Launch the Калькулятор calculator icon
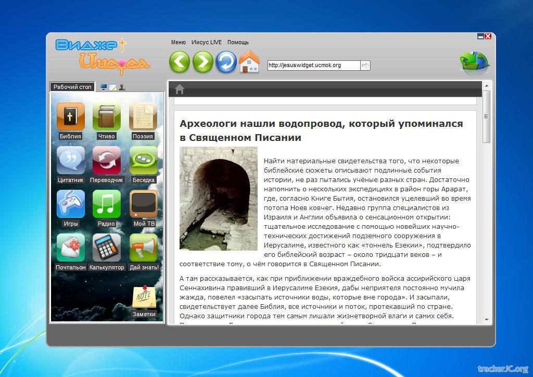The image size is (533, 377). point(106,248)
